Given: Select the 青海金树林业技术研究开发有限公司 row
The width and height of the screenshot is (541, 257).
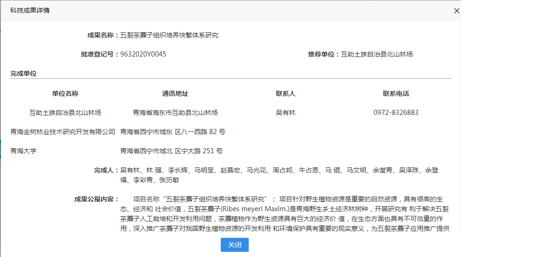Looking at the screenshot, I should (x=63, y=132).
